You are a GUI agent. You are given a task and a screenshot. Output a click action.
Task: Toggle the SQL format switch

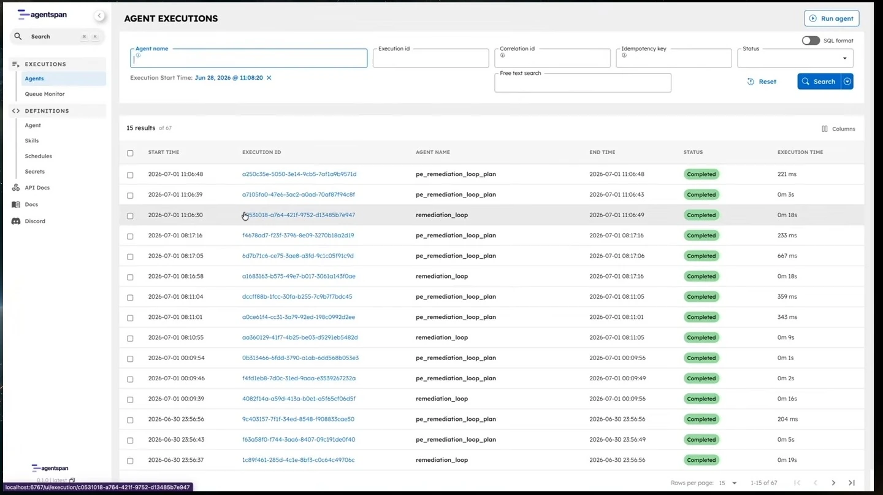[x=811, y=40]
